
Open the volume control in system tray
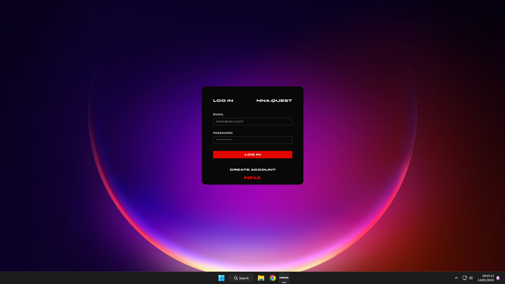coord(471,278)
